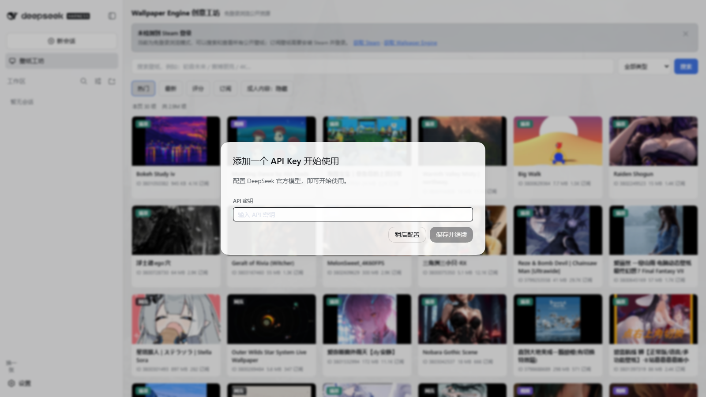This screenshot has width=706, height=397.
Task: Click the 保存并继续 button
Action: 451,235
